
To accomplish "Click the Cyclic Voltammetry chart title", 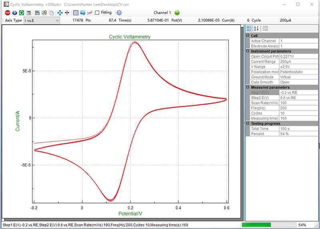I will [x=130, y=37].
